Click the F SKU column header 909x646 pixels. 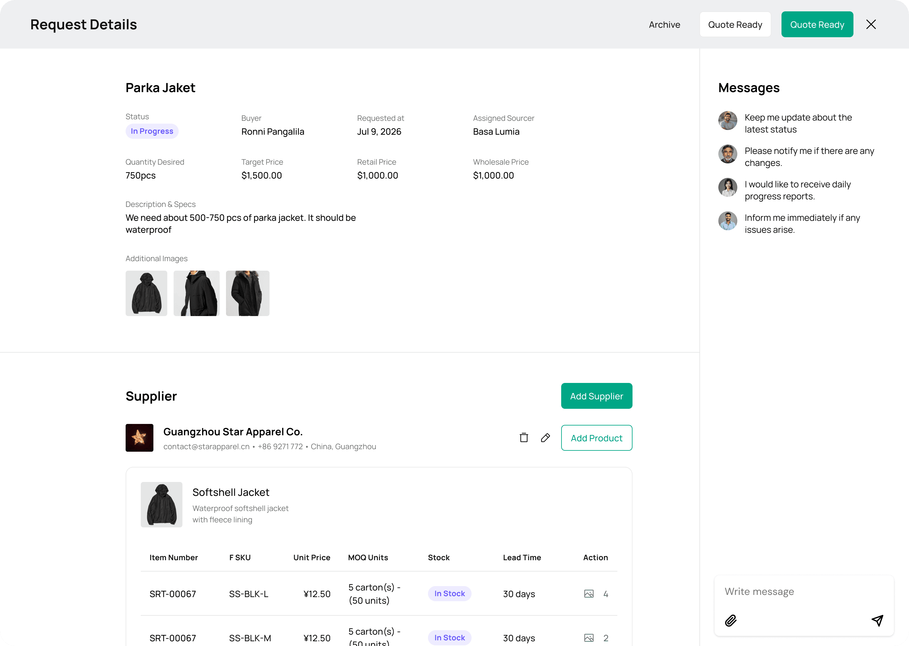(240, 558)
